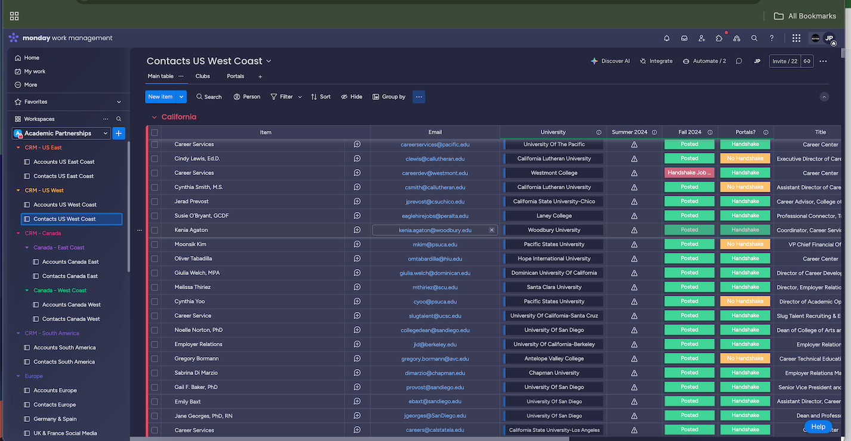The image size is (851, 441).
Task: Open Accounts Canada East board in sidebar
Action: 70,262
